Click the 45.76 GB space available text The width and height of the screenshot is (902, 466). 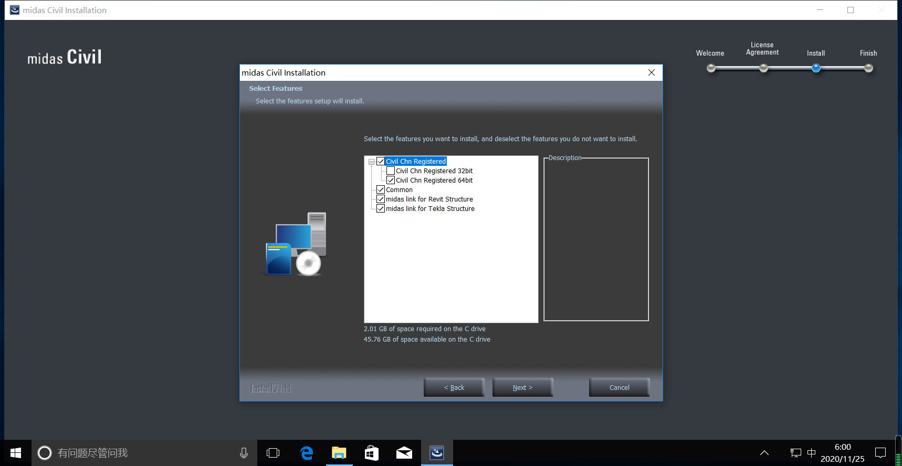click(x=427, y=340)
